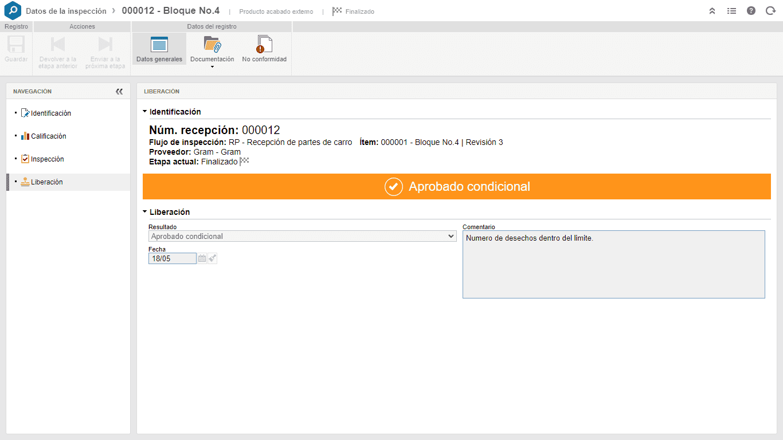Collapse the Navegación panel with double chevron
This screenshot has width=783, height=440.
point(119,91)
